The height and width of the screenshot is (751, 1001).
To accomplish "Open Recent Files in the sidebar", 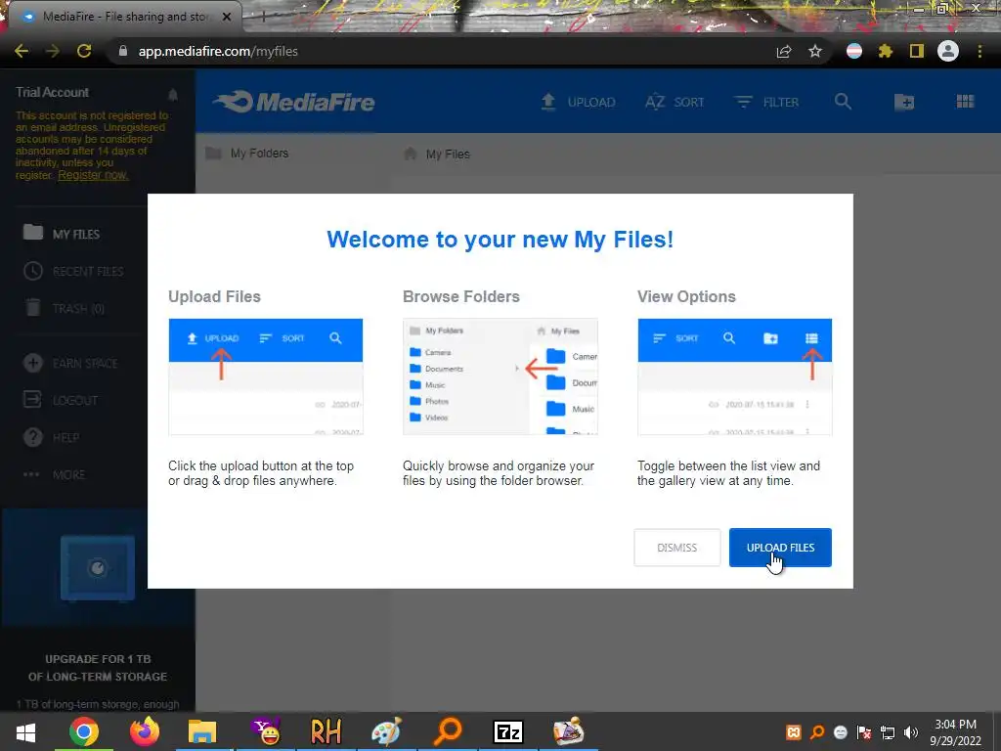I will (x=73, y=271).
